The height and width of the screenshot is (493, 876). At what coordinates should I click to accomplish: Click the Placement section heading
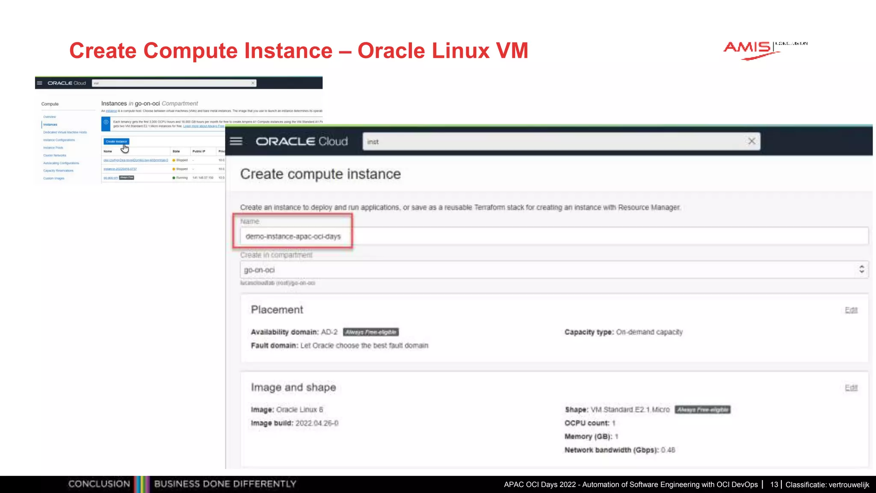tap(277, 309)
